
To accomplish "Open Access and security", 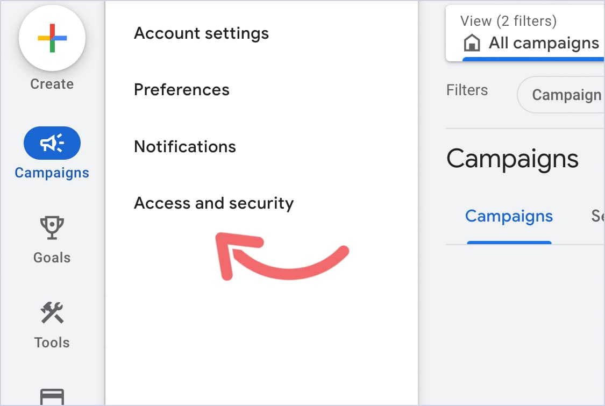I will tap(213, 203).
